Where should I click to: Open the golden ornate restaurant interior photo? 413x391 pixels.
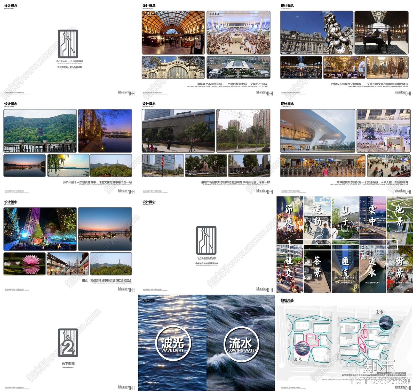[x=344, y=67]
